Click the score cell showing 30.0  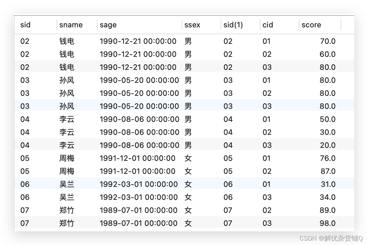tap(328, 132)
